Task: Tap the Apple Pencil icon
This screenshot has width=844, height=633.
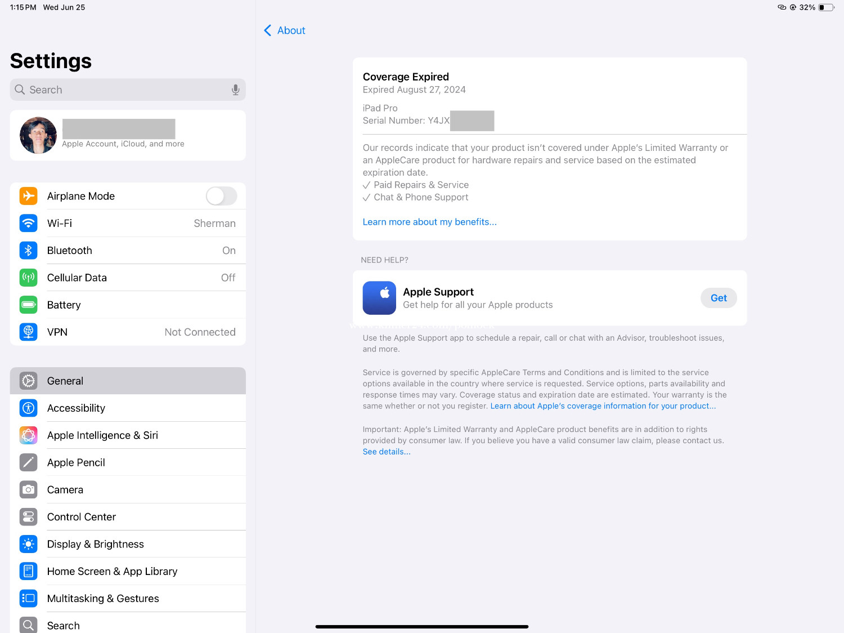Action: click(28, 462)
